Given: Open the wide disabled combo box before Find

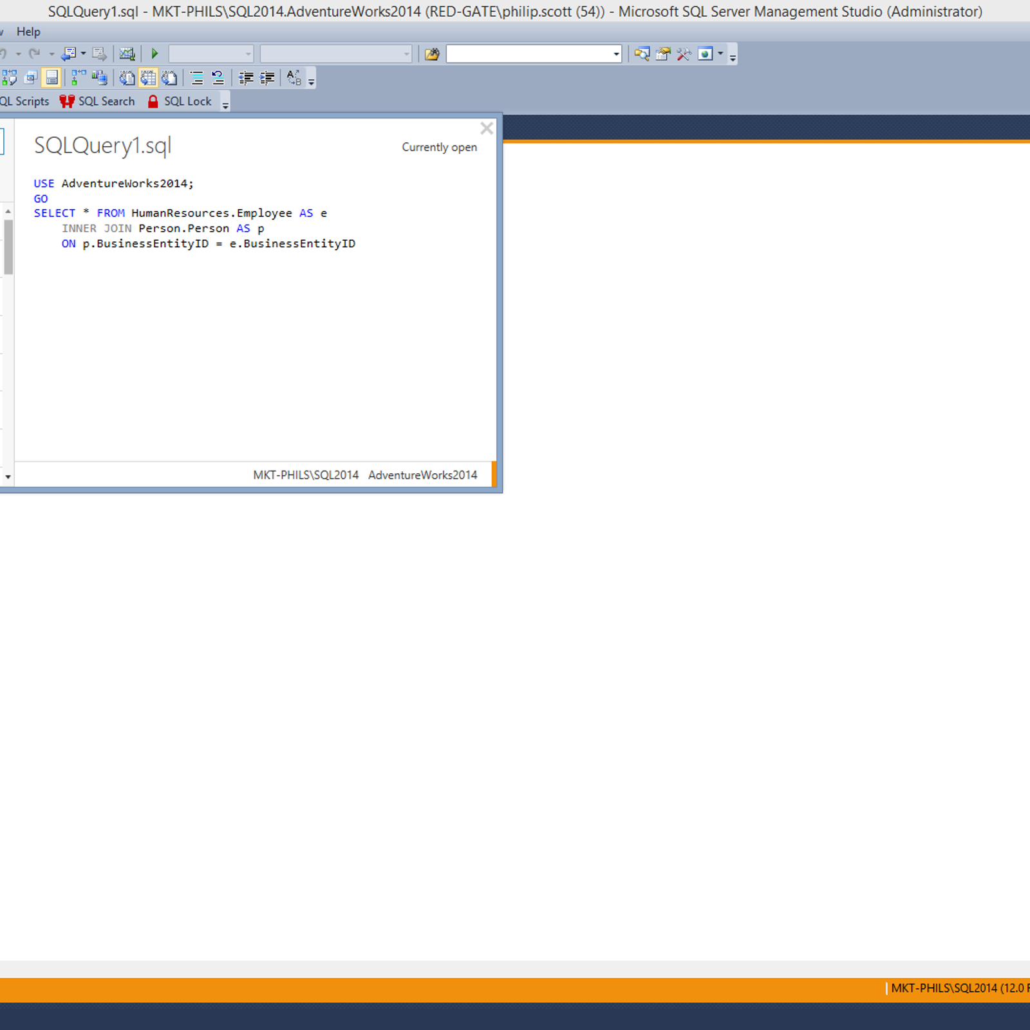Looking at the screenshot, I should (x=335, y=54).
